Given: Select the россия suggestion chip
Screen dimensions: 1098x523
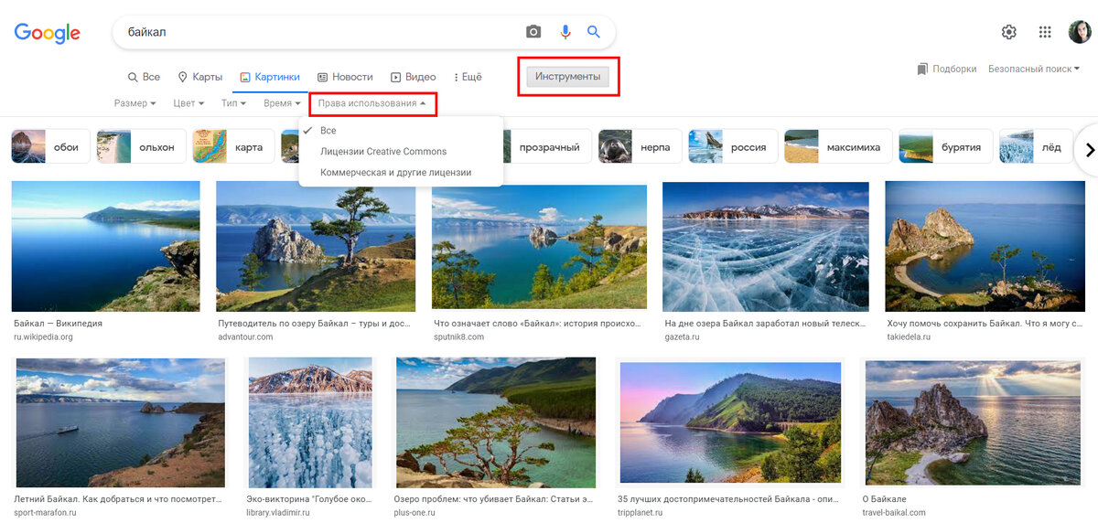Looking at the screenshot, I should [733, 146].
